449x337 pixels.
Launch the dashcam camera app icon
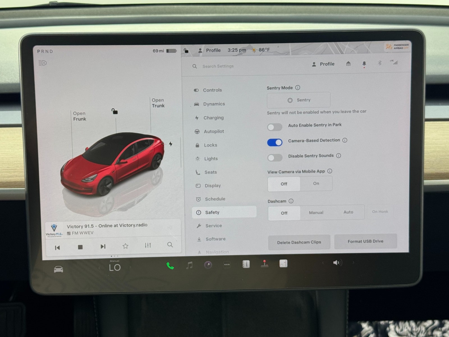[x=208, y=265]
